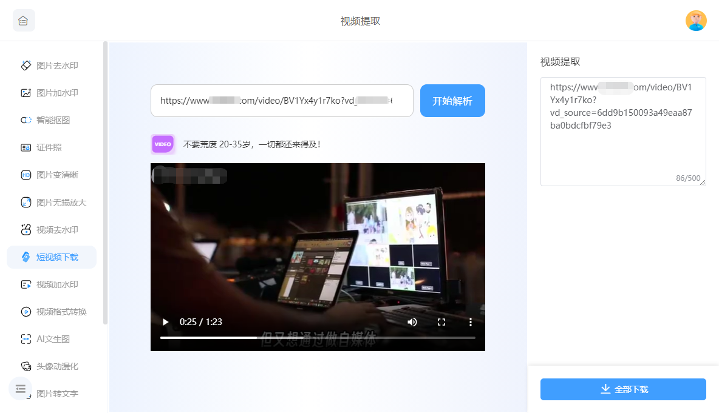Click the textarea resize handle

click(x=703, y=183)
